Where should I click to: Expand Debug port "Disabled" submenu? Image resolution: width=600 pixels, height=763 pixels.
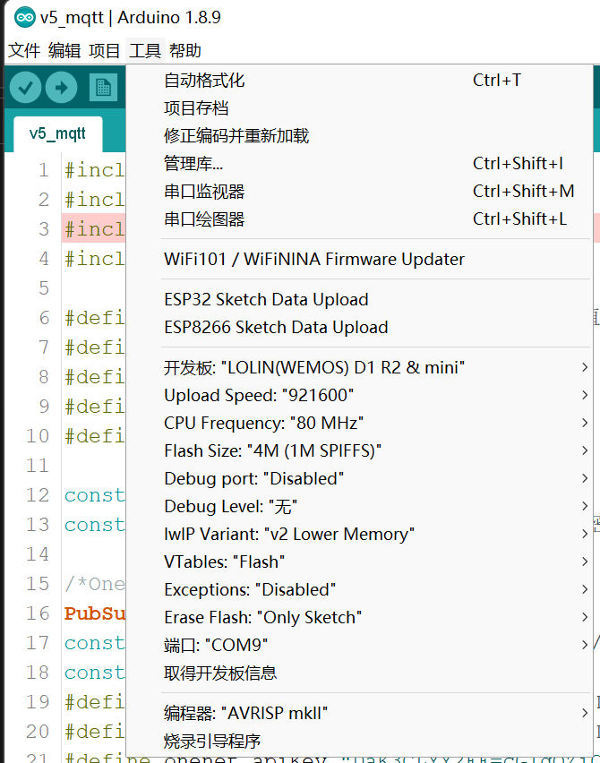pyautogui.click(x=359, y=478)
